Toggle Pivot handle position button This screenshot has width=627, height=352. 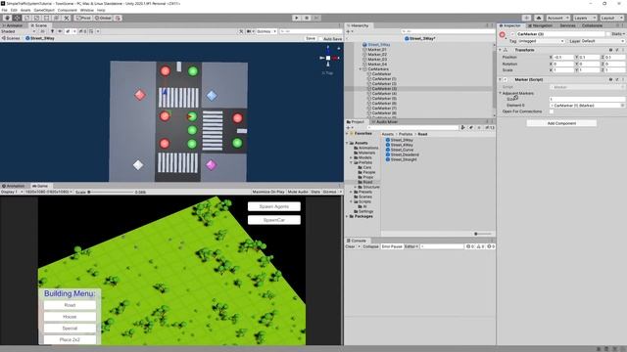coord(83,18)
